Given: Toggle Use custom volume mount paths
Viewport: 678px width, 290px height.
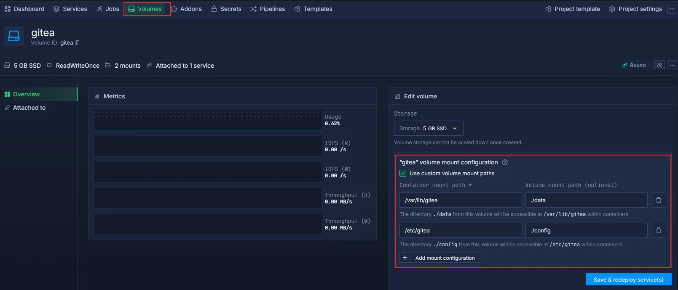Looking at the screenshot, I should (x=403, y=173).
